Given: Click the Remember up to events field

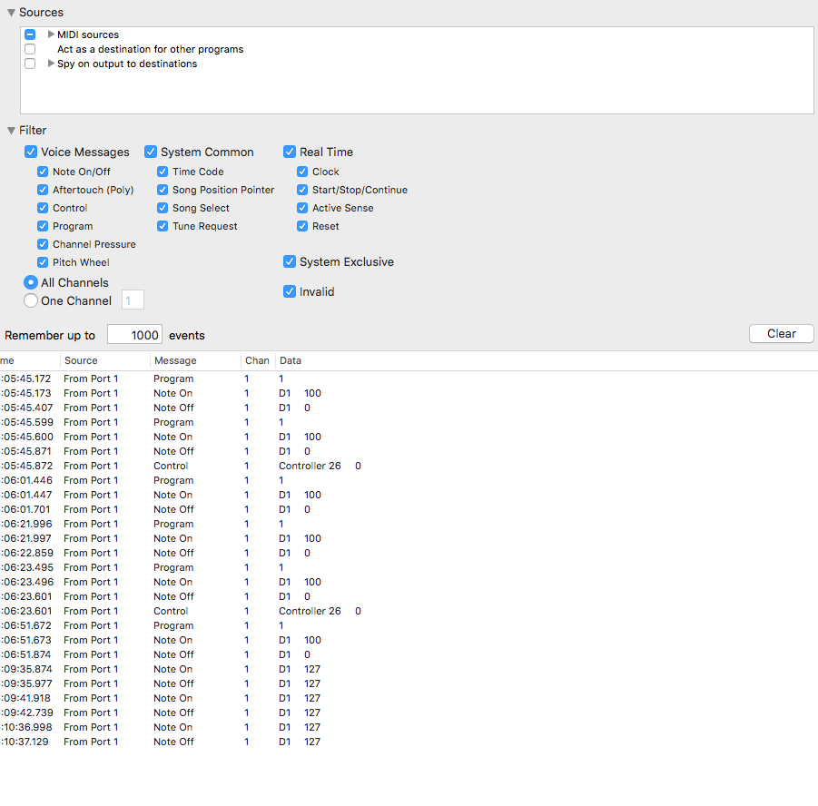Looking at the screenshot, I should [x=134, y=335].
